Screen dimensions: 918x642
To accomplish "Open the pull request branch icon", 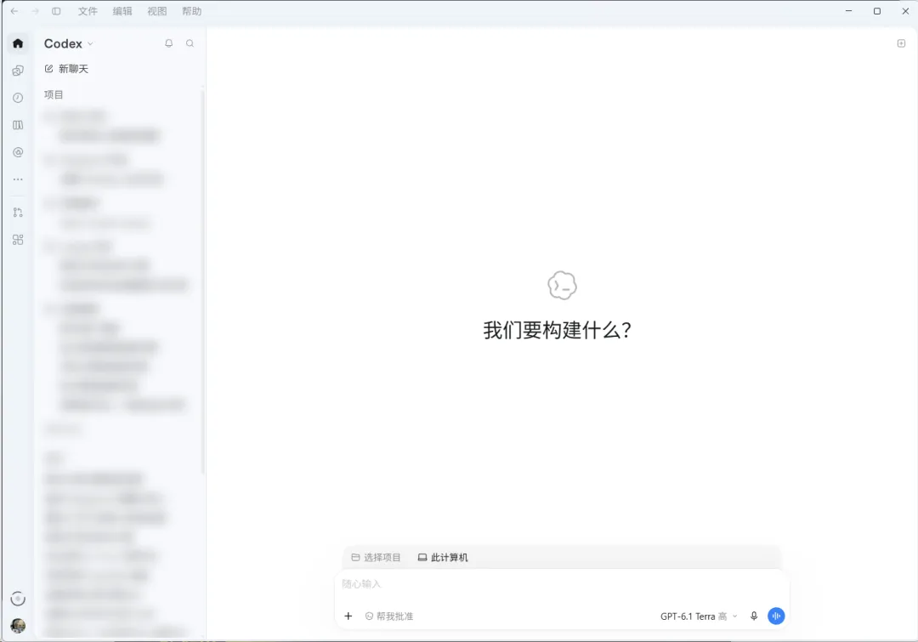I will (18, 213).
